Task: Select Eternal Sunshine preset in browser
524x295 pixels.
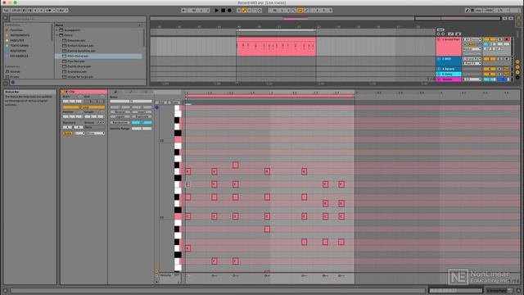Action: [x=81, y=51]
